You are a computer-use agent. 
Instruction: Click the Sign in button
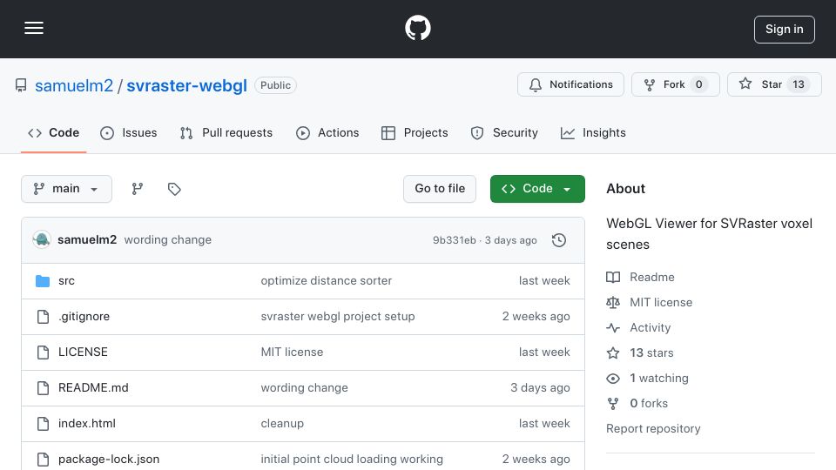[x=785, y=30]
